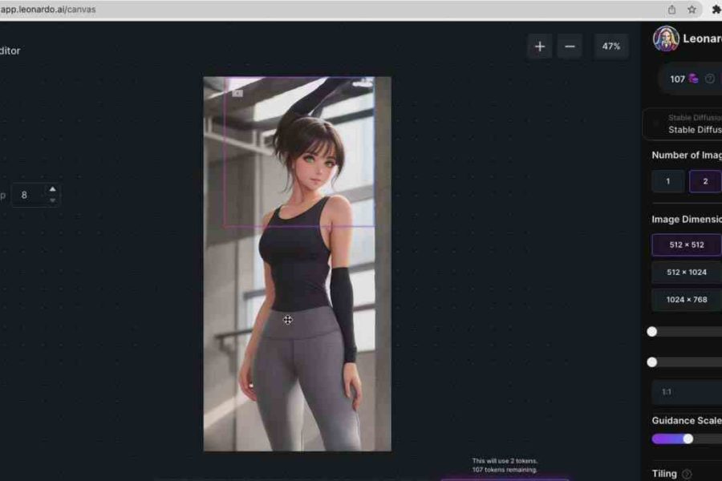Click the 47% zoom level button

[610, 46]
